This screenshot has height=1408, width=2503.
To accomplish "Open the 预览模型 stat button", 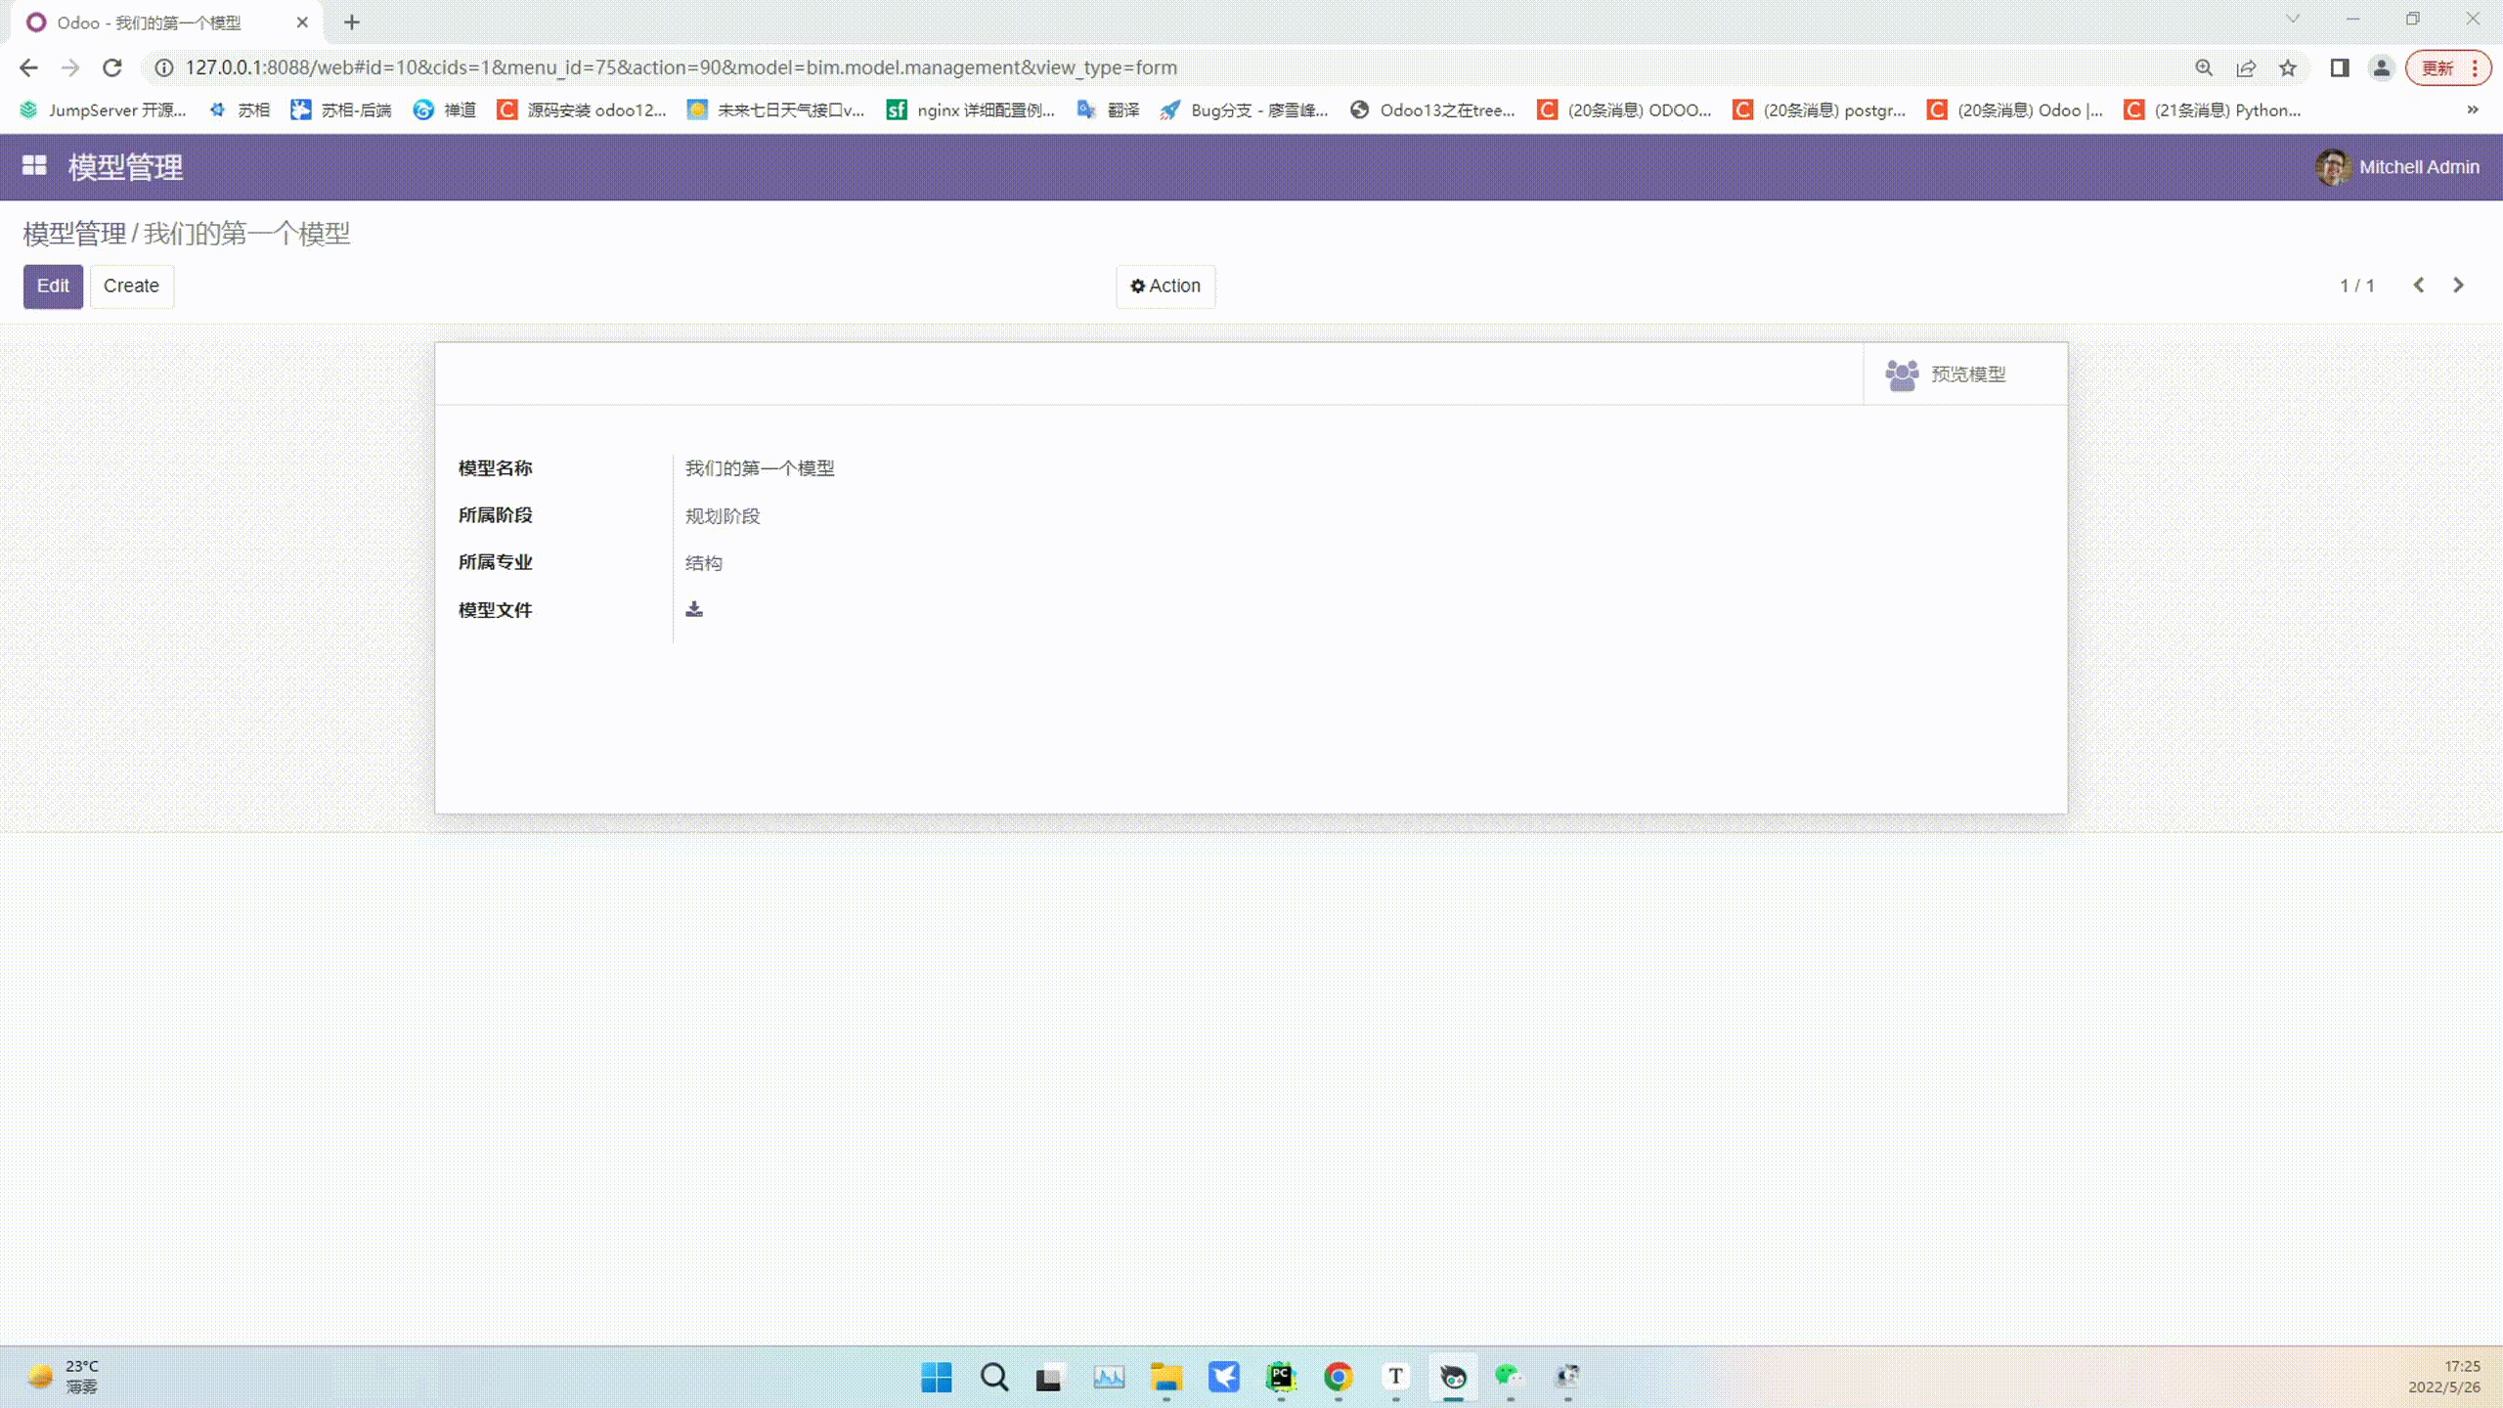I will click(1946, 374).
